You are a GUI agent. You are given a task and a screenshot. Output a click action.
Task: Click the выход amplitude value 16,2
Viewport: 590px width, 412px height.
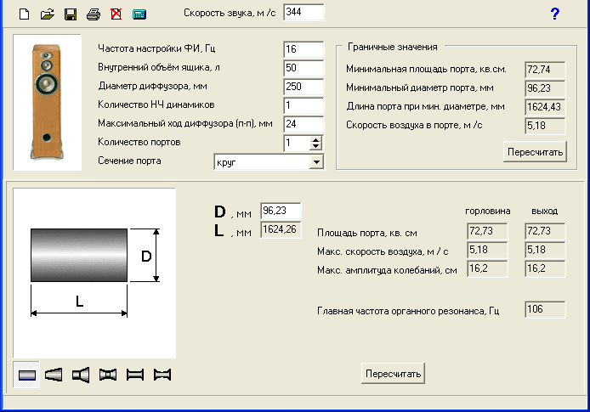545,268
